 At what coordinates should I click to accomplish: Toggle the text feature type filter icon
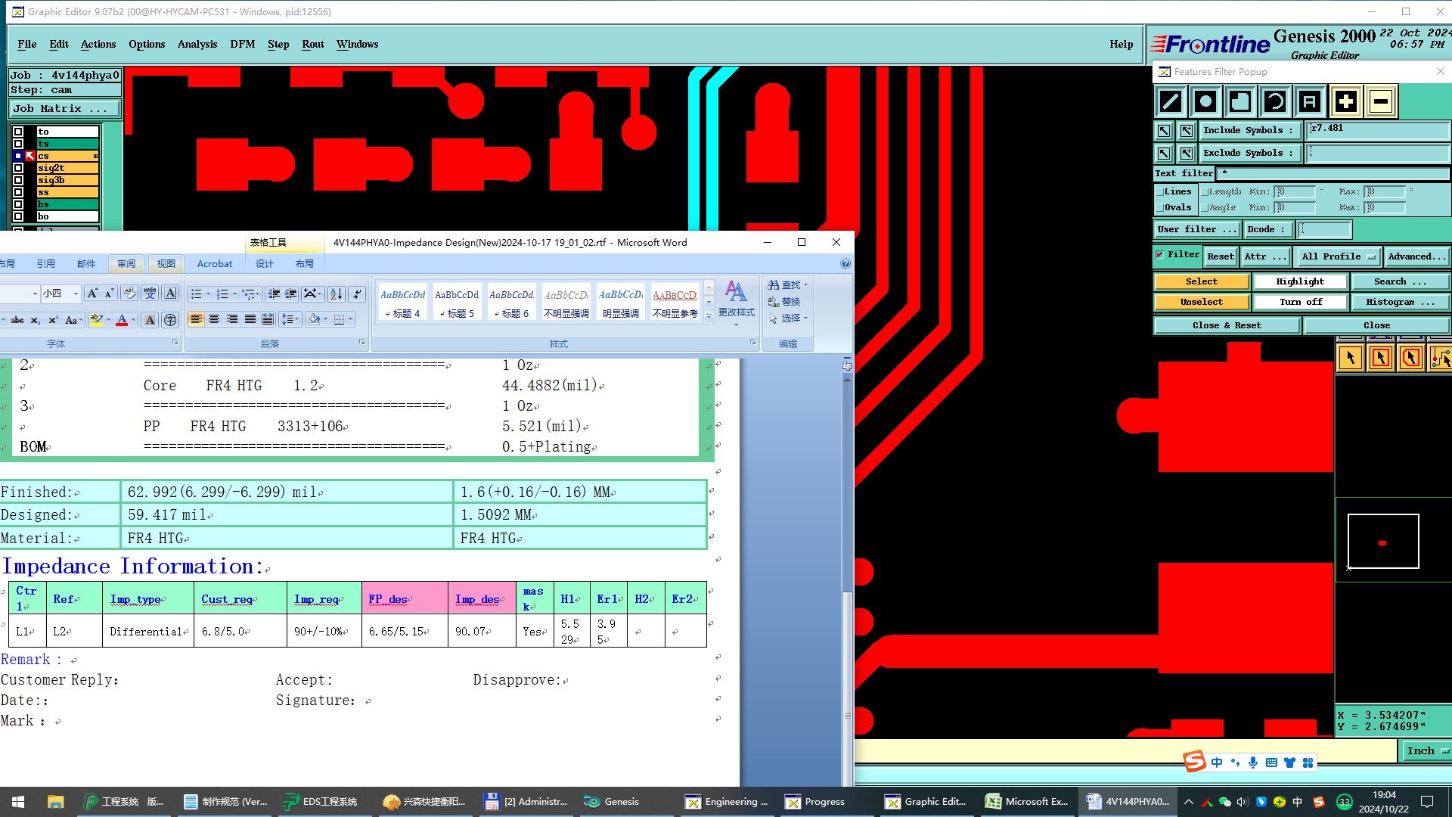[1310, 101]
